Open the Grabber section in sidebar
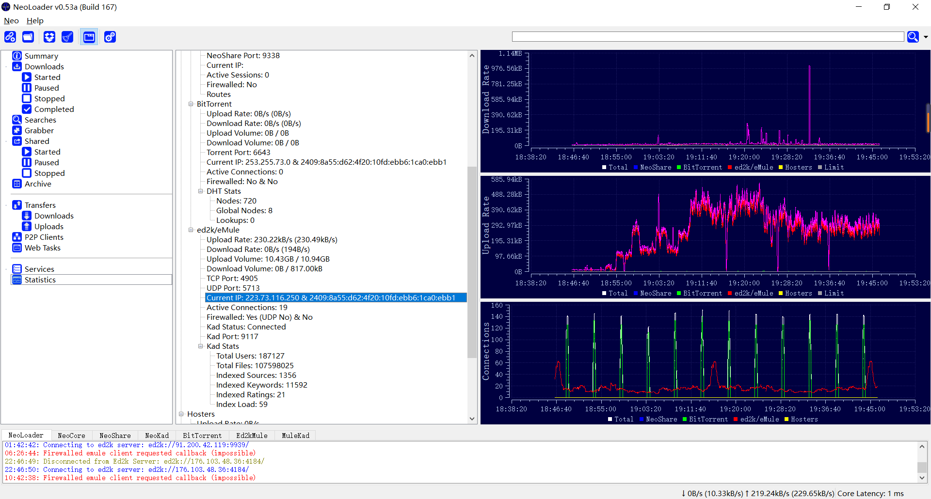This screenshot has width=931, height=499. [39, 130]
